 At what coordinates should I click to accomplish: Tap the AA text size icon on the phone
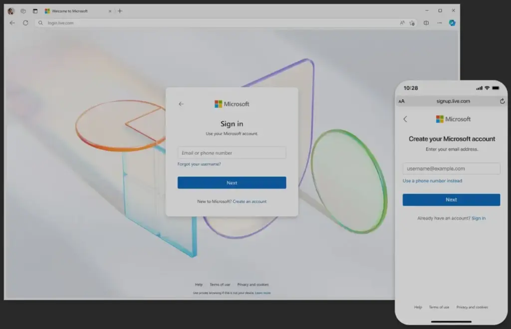(x=402, y=101)
